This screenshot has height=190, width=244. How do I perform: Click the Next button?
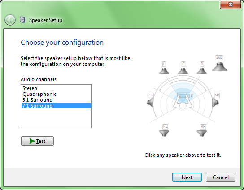187,177
